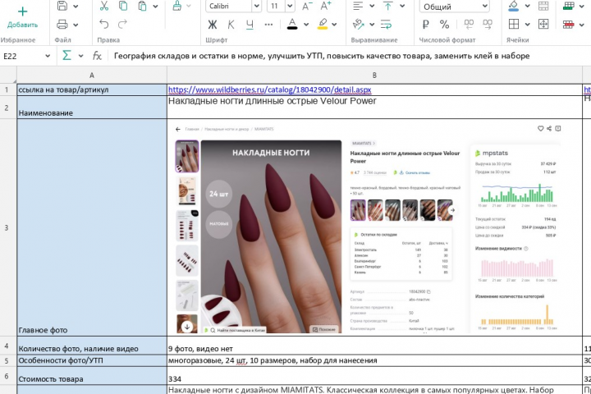Select cell 'Главное фото'
The height and width of the screenshot is (394, 591).
pos(92,227)
